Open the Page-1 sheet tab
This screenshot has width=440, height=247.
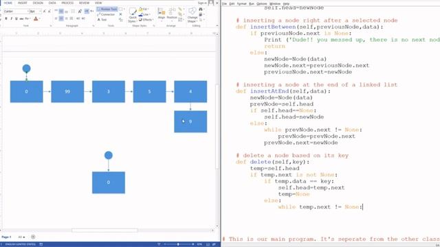point(6,237)
